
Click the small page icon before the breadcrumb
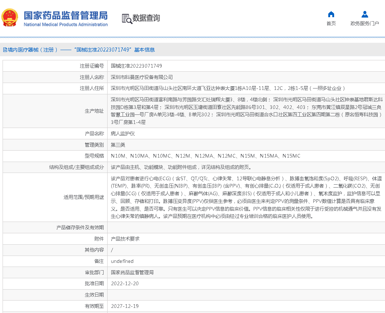pyautogui.click(x=4, y=49)
